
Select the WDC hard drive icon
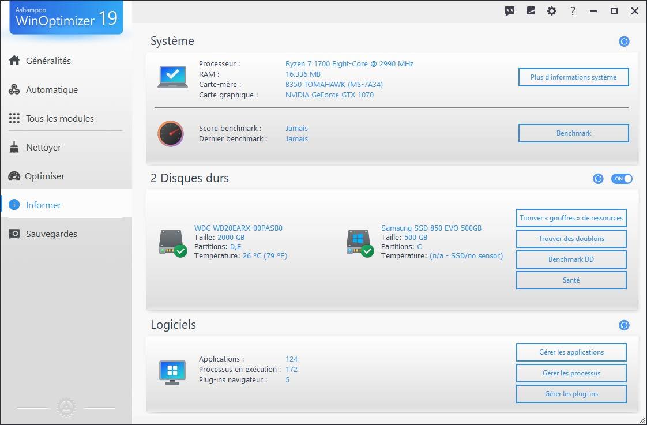[x=173, y=243]
